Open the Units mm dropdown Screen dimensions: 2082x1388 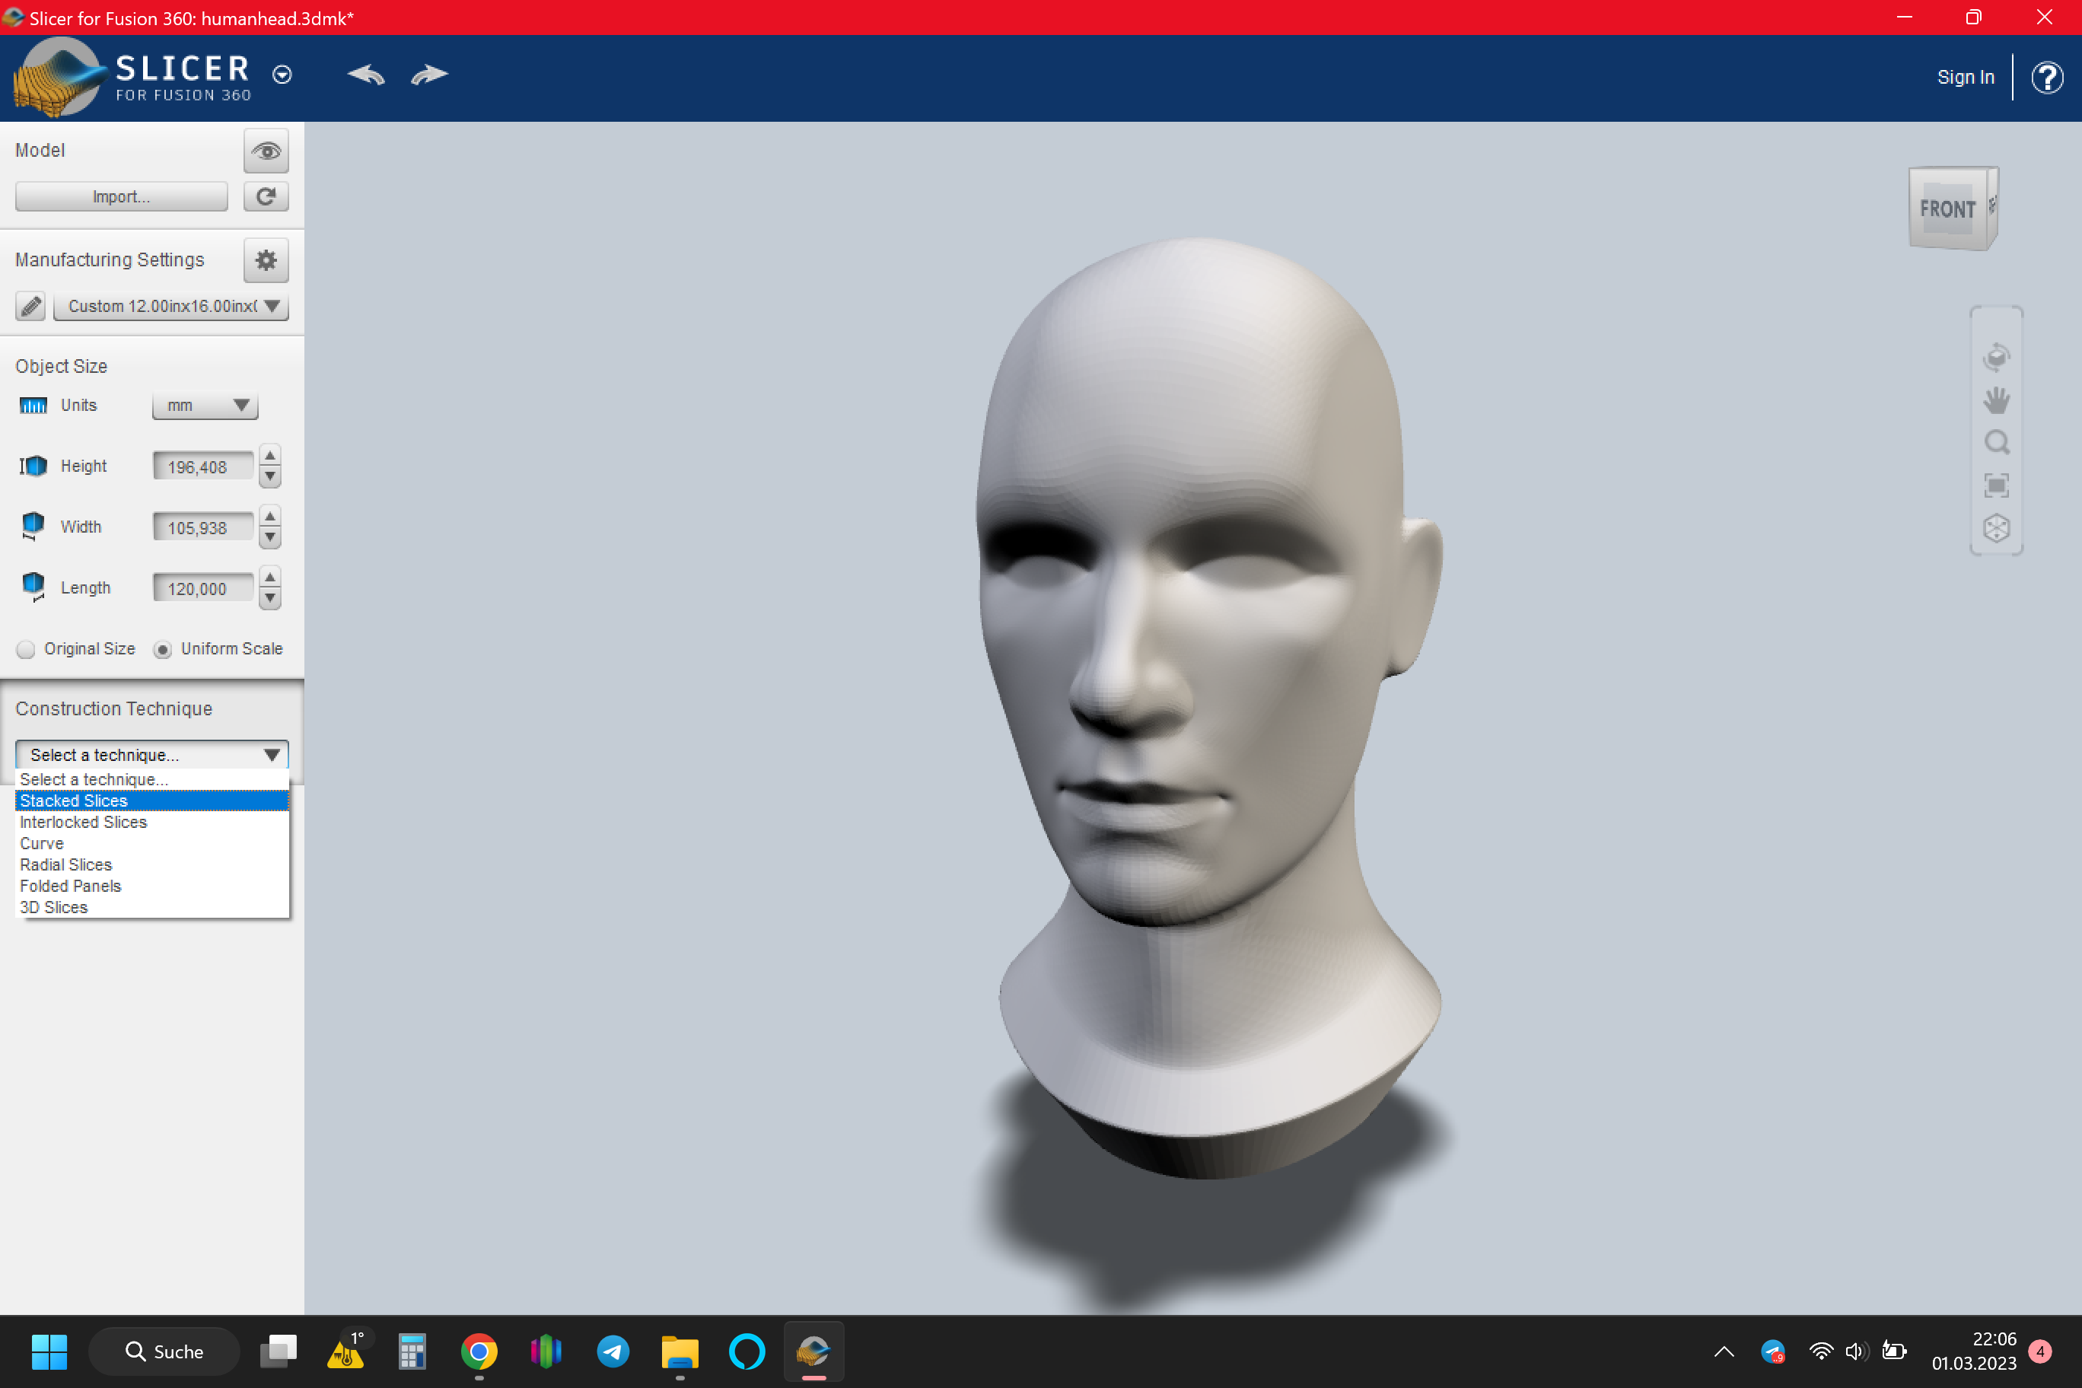205,406
